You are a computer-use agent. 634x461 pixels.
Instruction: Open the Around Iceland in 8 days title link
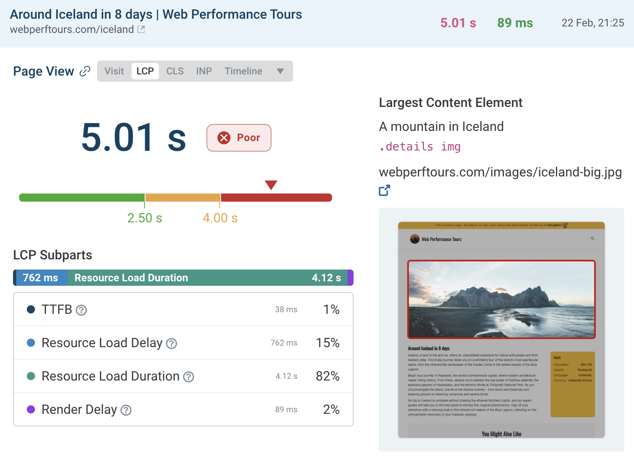156,14
